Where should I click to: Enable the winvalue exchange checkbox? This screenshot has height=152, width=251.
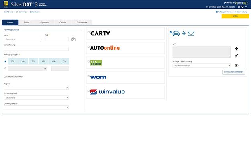tap(88, 91)
